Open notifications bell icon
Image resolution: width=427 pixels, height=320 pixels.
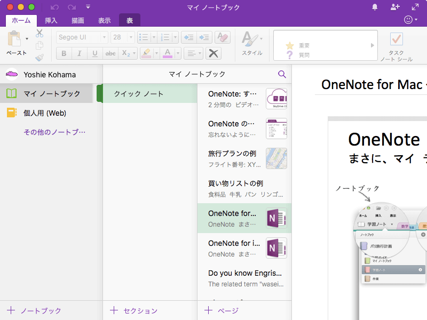click(375, 7)
